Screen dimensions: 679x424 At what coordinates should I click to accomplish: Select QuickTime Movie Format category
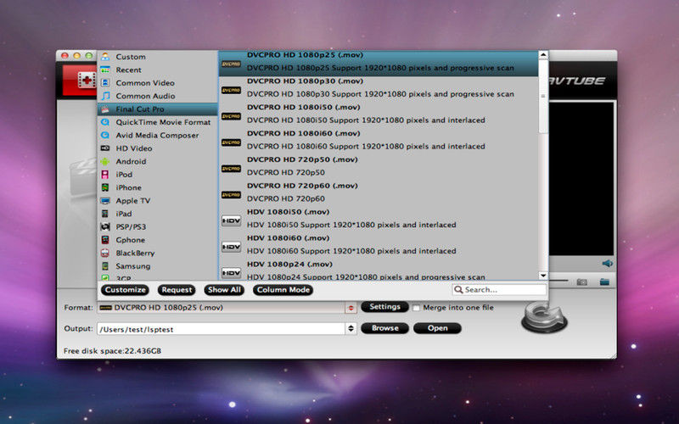pos(158,122)
